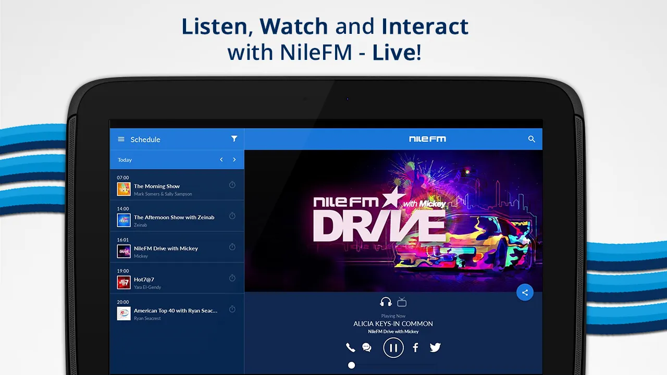Open the chat message bubbles icon
The height and width of the screenshot is (375, 667).
point(367,347)
